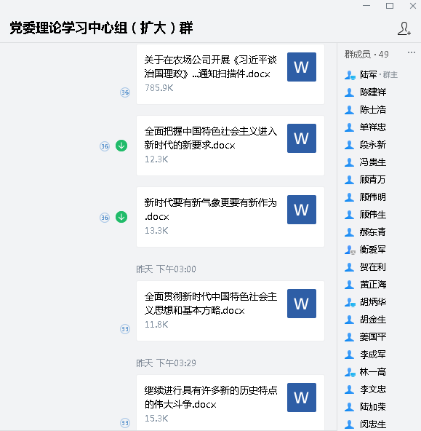Open Word icon of 关于在农场公司 docx file
Image resolution: width=421 pixels, height=431 pixels.
(302, 67)
